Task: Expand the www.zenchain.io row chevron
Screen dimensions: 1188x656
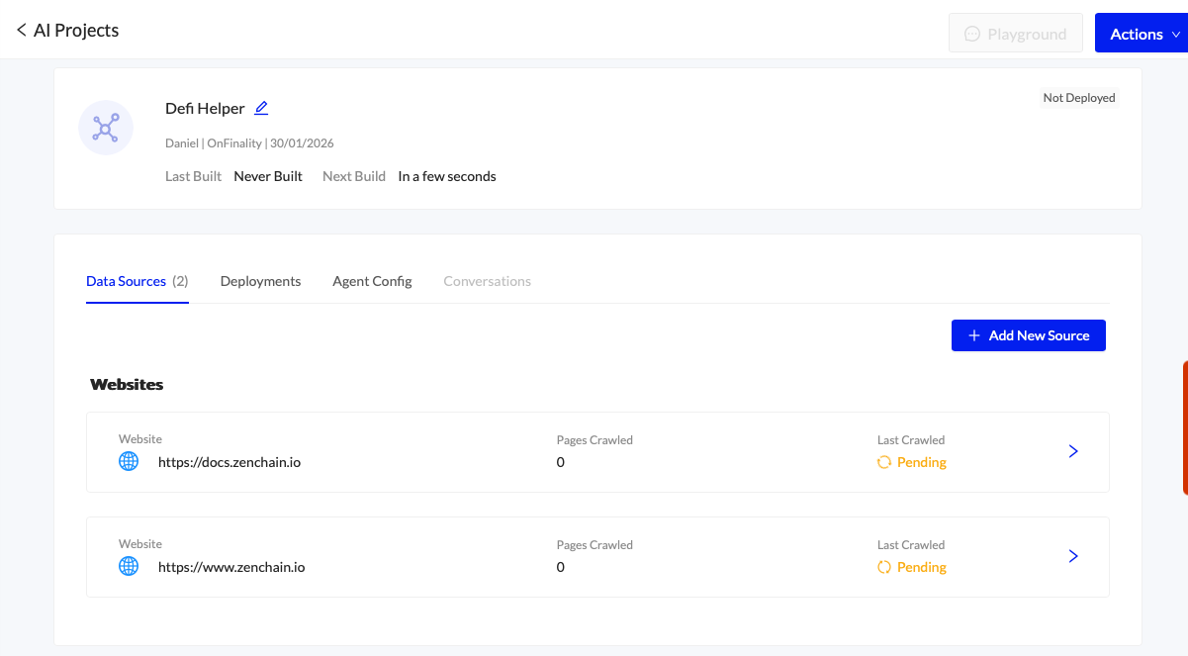Action: (1073, 556)
